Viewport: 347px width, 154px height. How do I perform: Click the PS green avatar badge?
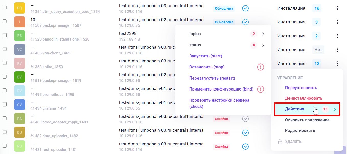pos(19,36)
